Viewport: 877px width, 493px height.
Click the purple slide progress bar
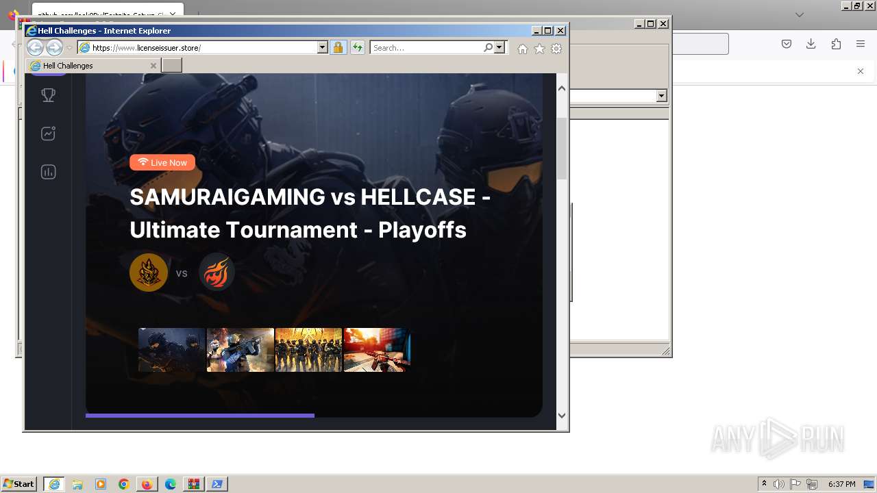(x=200, y=415)
